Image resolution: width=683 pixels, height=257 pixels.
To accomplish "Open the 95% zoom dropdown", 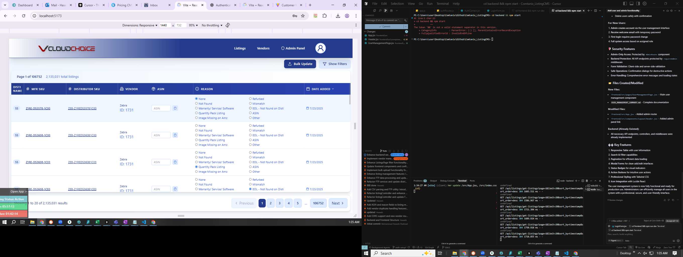I will click(x=193, y=25).
